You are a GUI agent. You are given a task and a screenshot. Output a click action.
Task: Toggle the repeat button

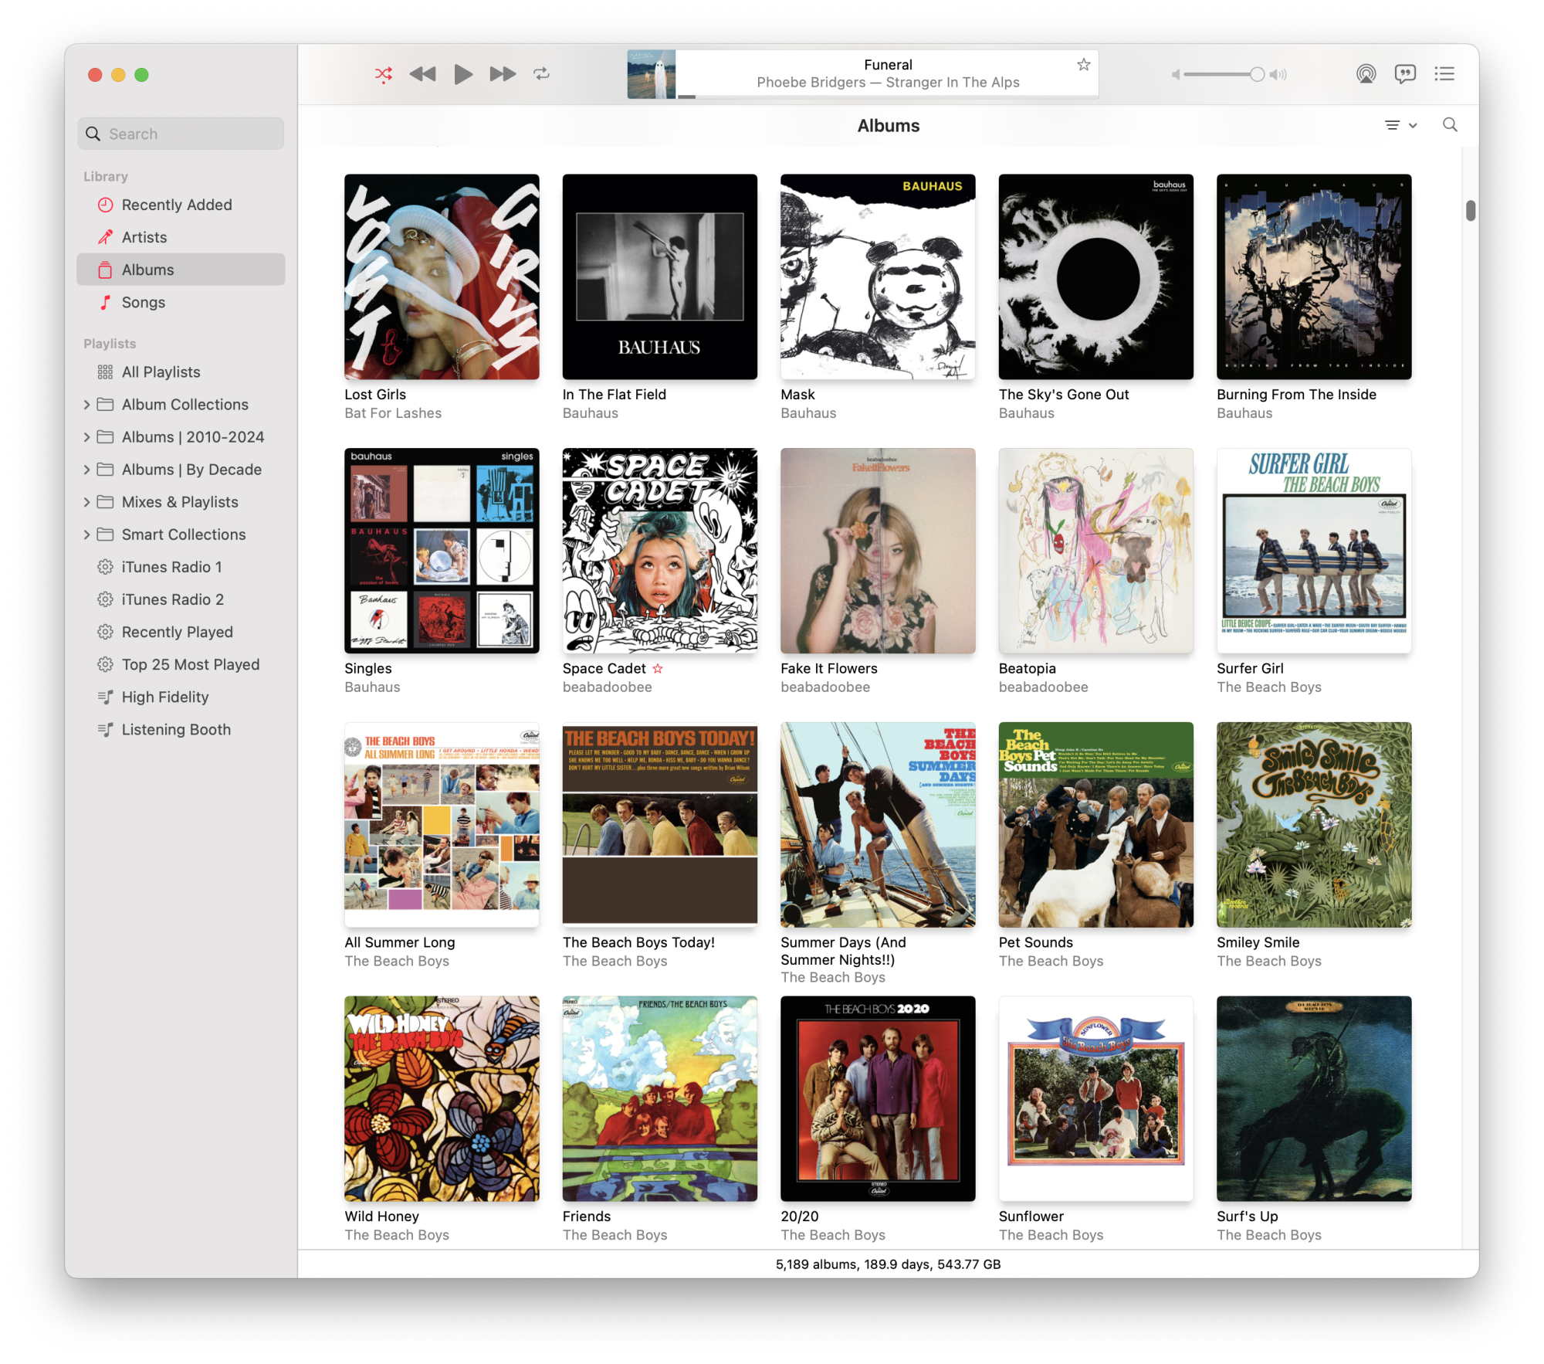[541, 74]
